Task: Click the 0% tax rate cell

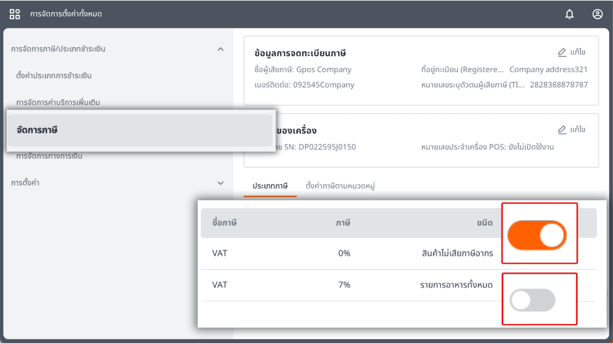Action: 344,254
